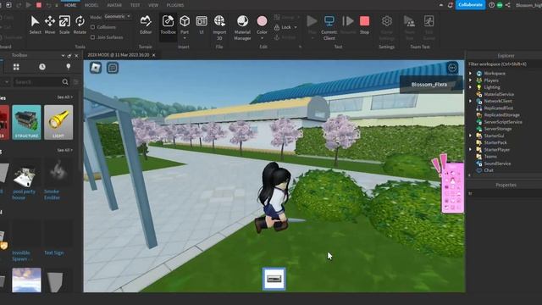Pick the Rotate tool
The image size is (542, 305).
point(80,25)
